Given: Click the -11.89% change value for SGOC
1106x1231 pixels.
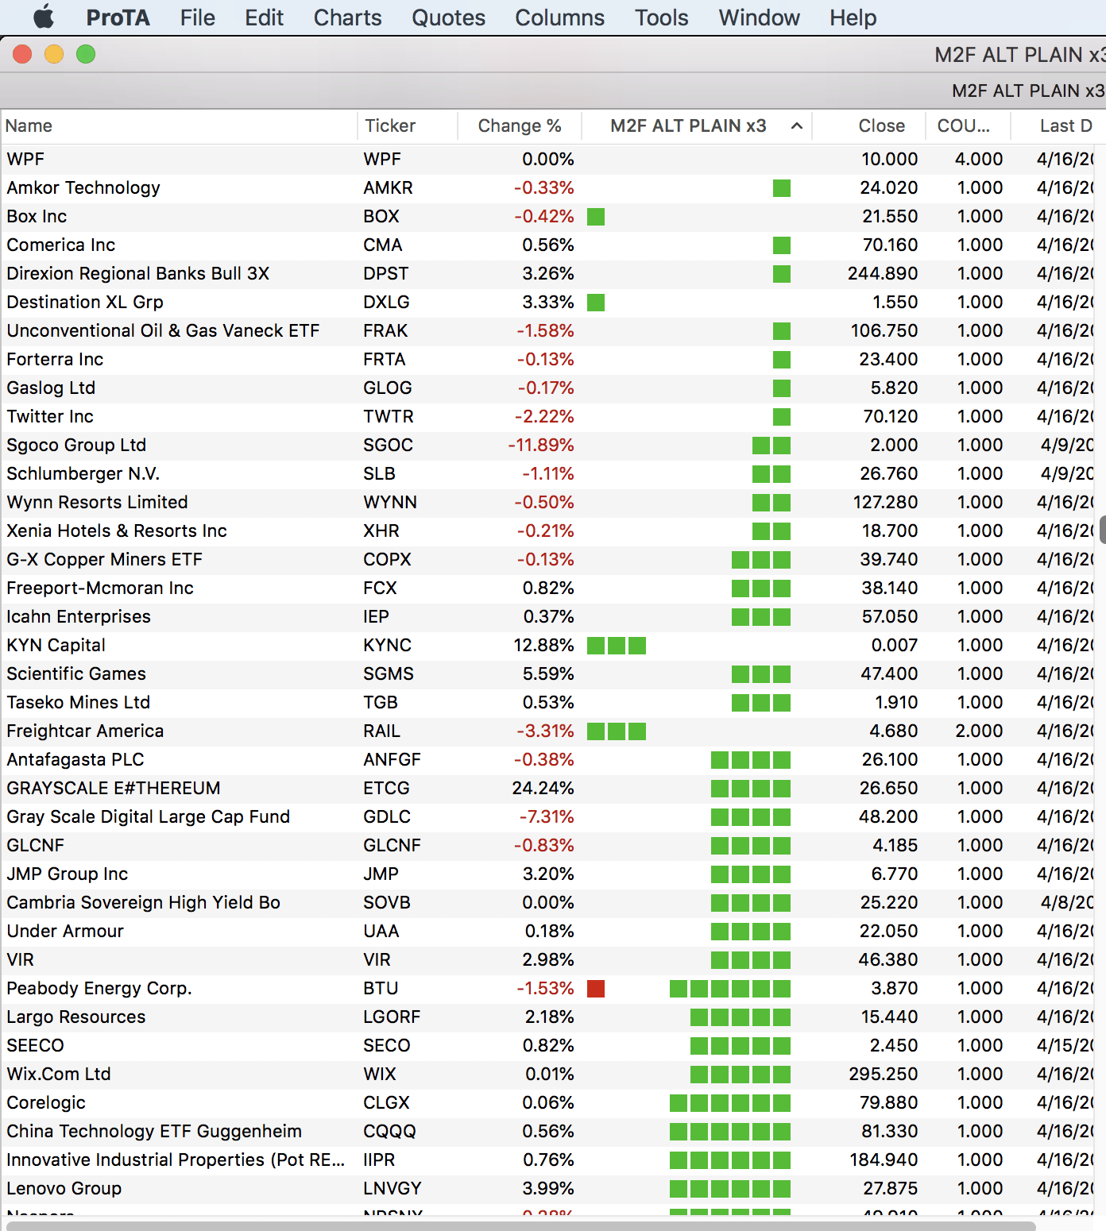Looking at the screenshot, I should click(541, 446).
